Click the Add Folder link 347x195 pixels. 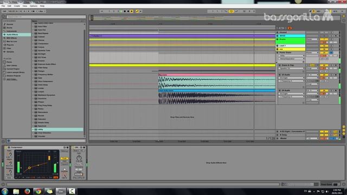pyautogui.click(x=11, y=79)
